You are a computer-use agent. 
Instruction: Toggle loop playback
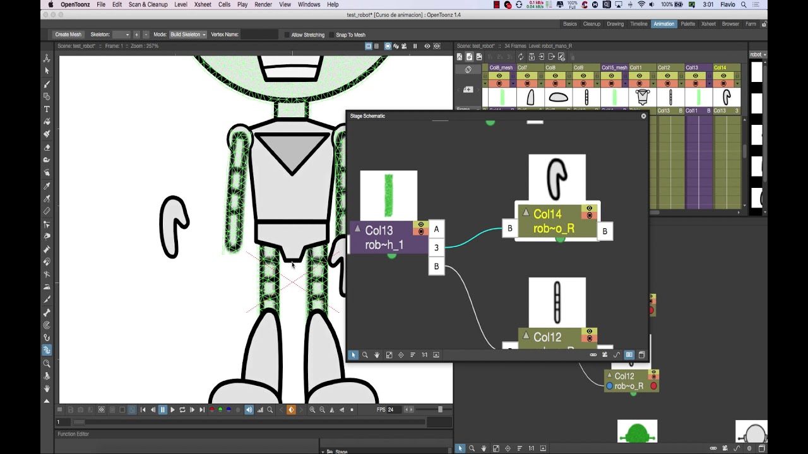[x=182, y=410]
